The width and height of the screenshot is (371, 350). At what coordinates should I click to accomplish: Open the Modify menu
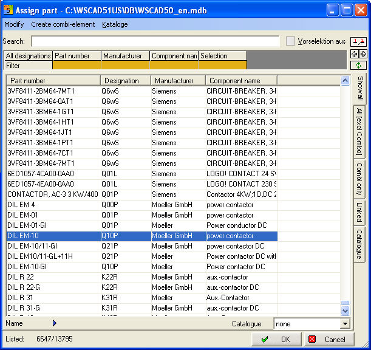14,24
